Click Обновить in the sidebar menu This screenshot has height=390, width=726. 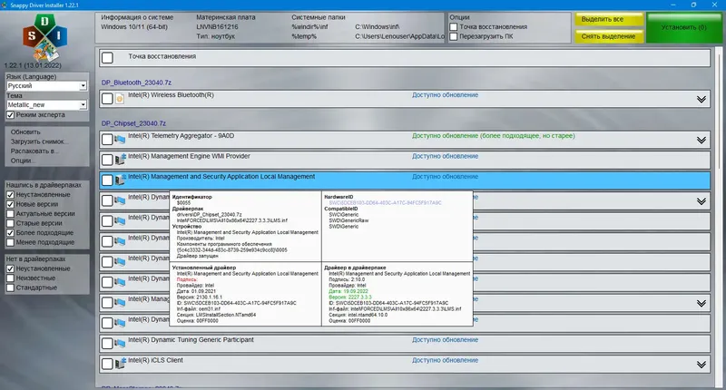[x=25, y=132]
